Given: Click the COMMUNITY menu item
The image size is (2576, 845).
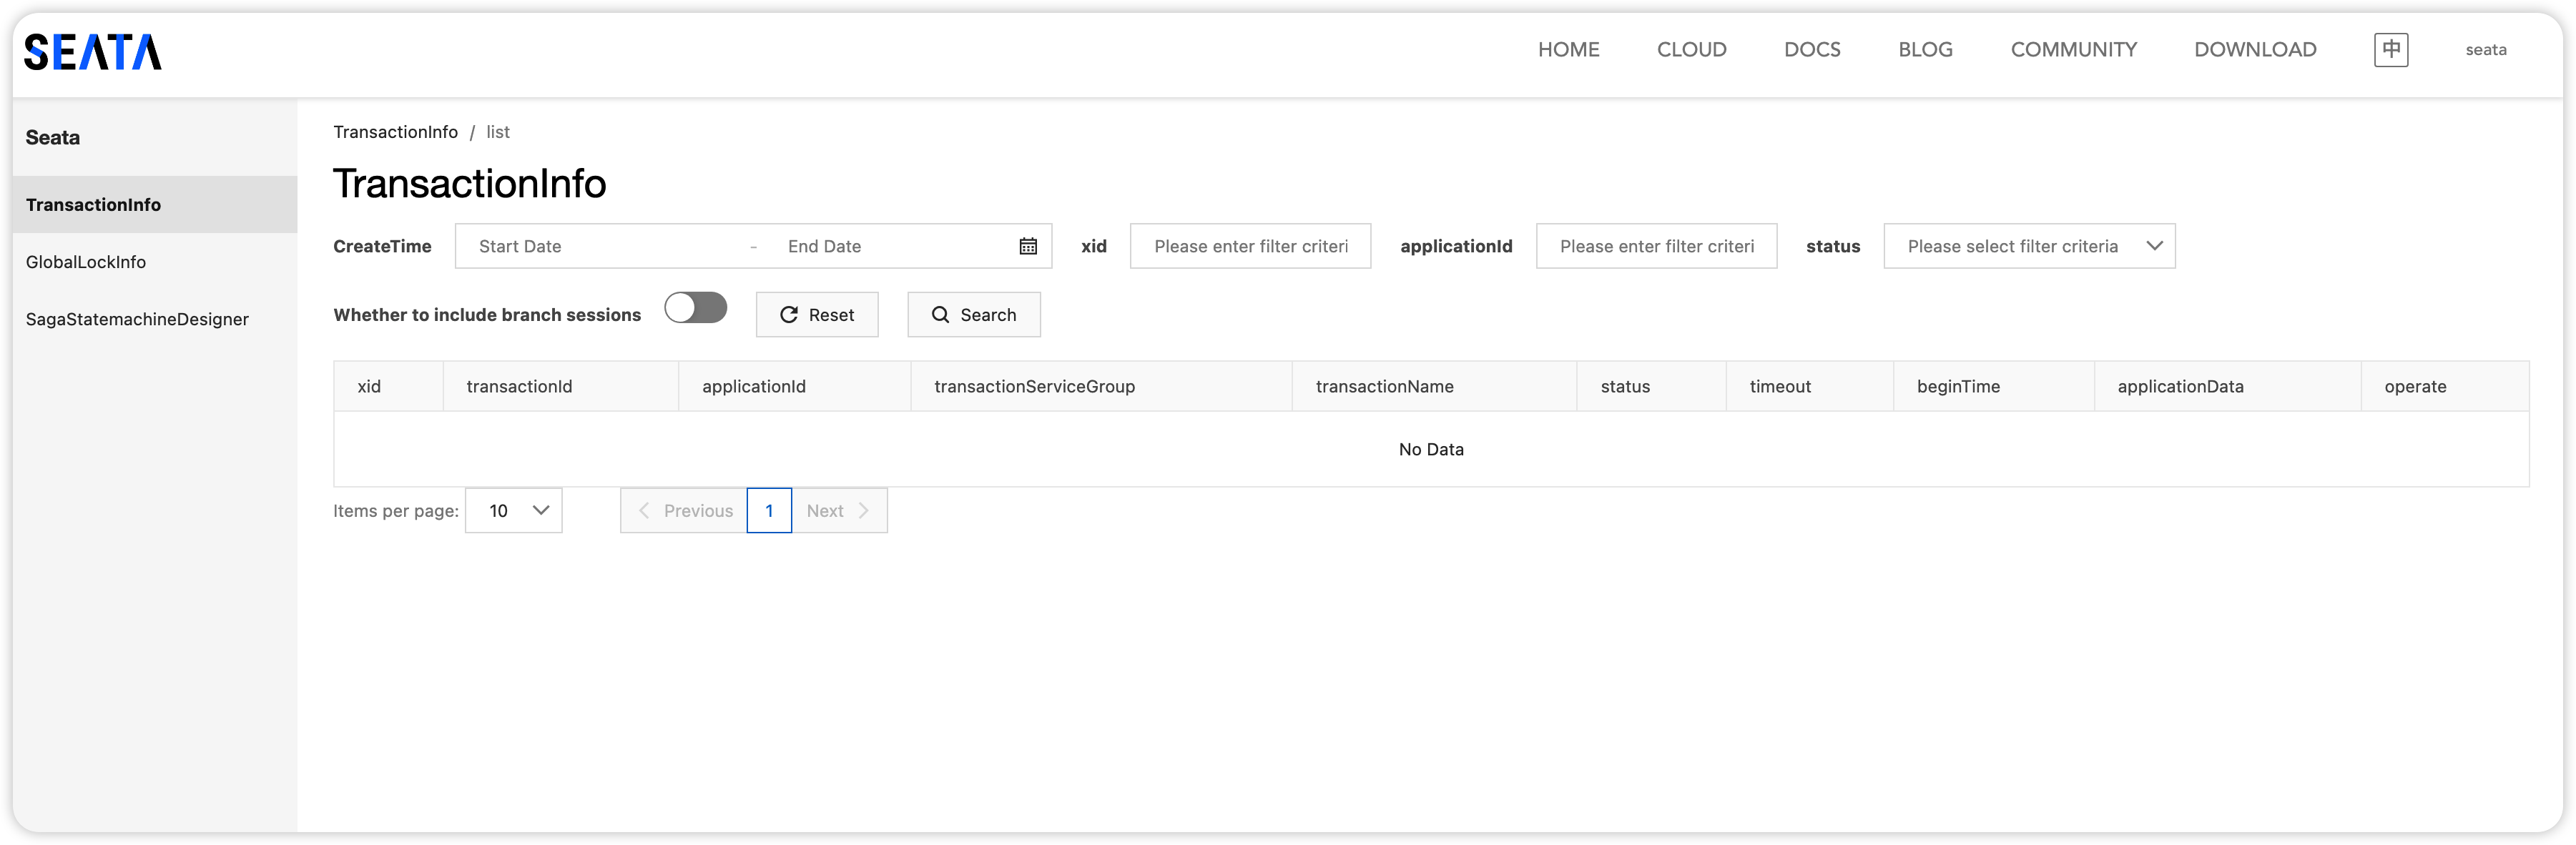Looking at the screenshot, I should (2073, 48).
